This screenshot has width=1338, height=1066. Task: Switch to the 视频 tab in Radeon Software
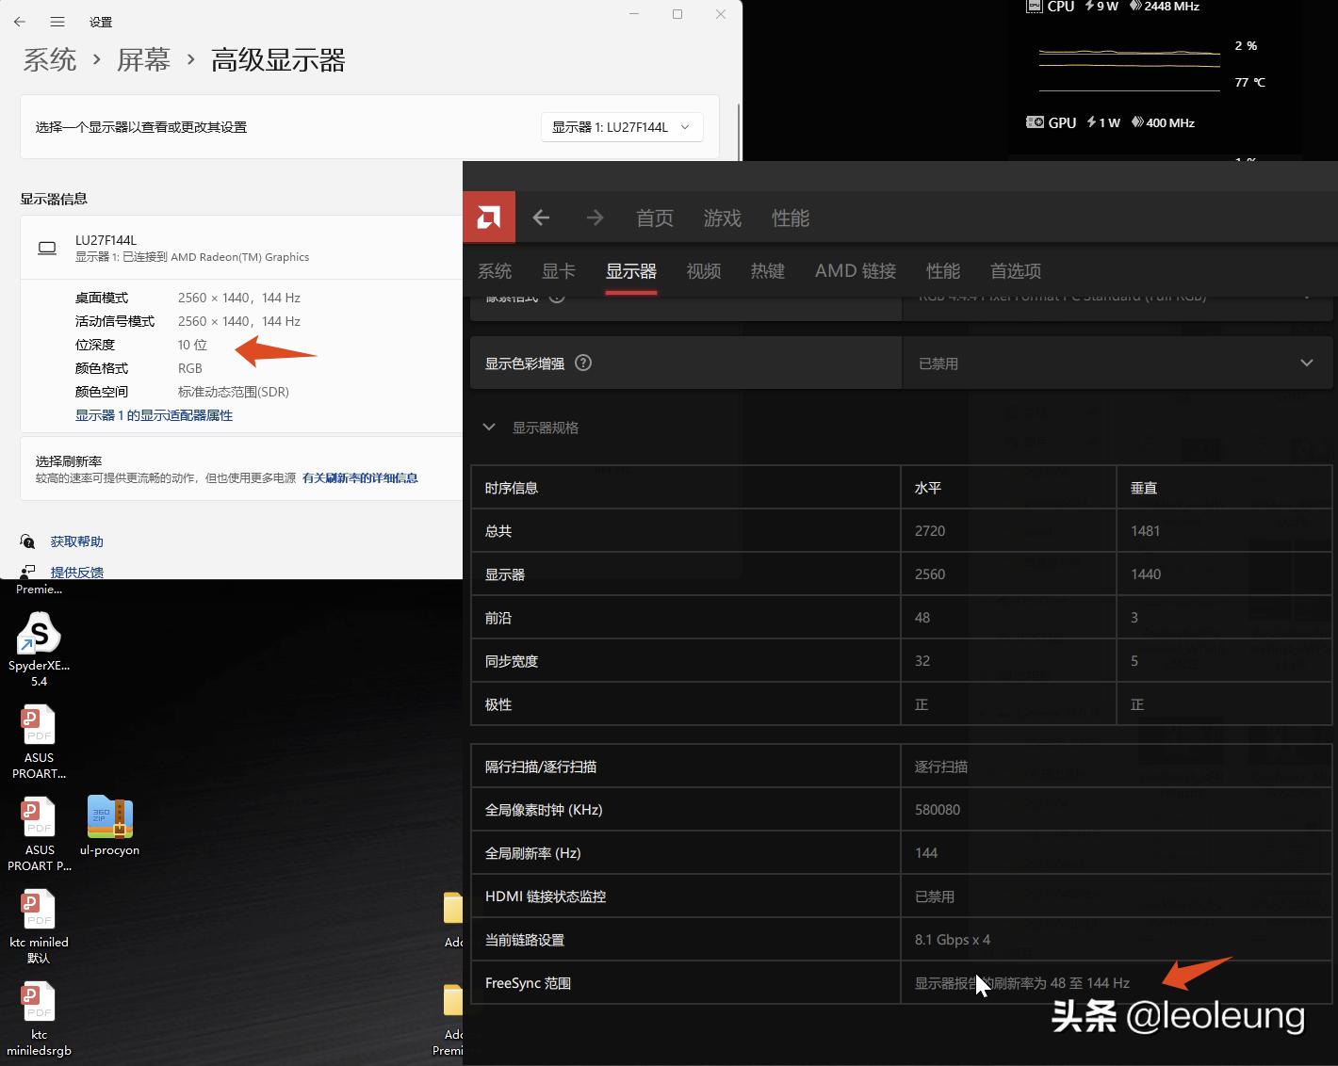(x=703, y=271)
